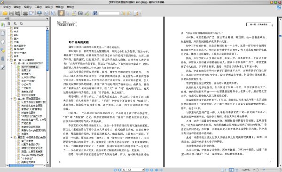Screen dimensions: 282x172
Task: Switch to the Comments panel icon
Action: point(3,50)
